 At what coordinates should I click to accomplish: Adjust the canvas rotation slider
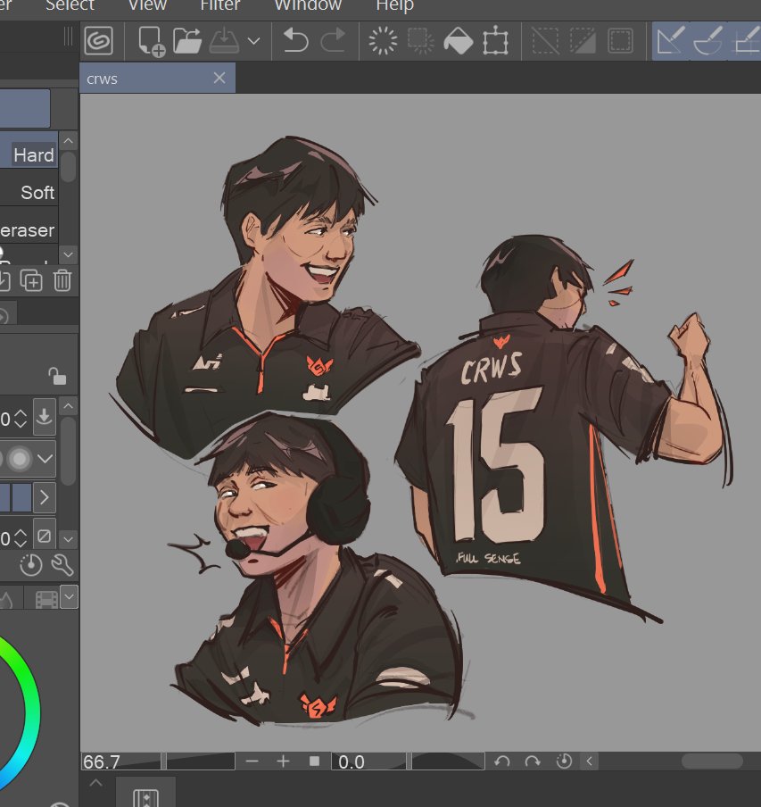(447, 761)
